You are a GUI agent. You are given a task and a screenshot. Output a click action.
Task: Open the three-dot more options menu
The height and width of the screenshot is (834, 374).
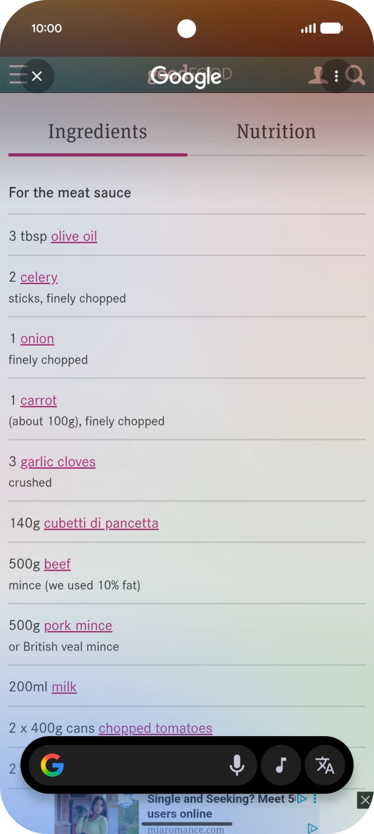[x=336, y=76]
